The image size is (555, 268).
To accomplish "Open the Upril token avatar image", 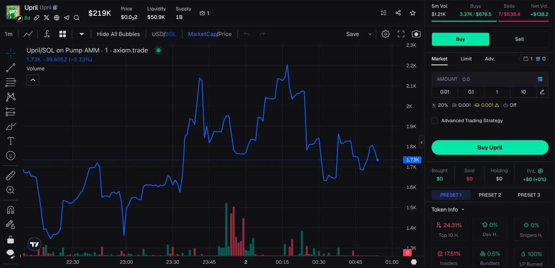I will tap(13, 12).
